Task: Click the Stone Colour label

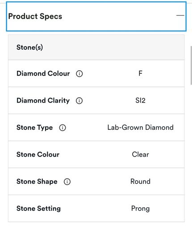Action: pyautogui.click(x=38, y=154)
